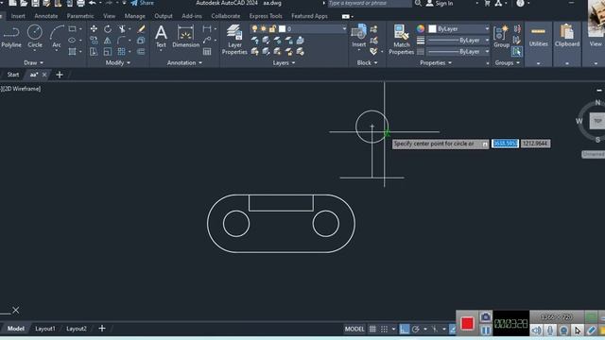The height and width of the screenshot is (340, 605).
Task: Open the Manage ribbon tab
Action: pyautogui.click(x=134, y=16)
